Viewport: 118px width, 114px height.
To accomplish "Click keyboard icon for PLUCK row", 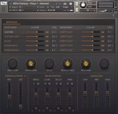I will pyautogui.click(x=47, y=41).
